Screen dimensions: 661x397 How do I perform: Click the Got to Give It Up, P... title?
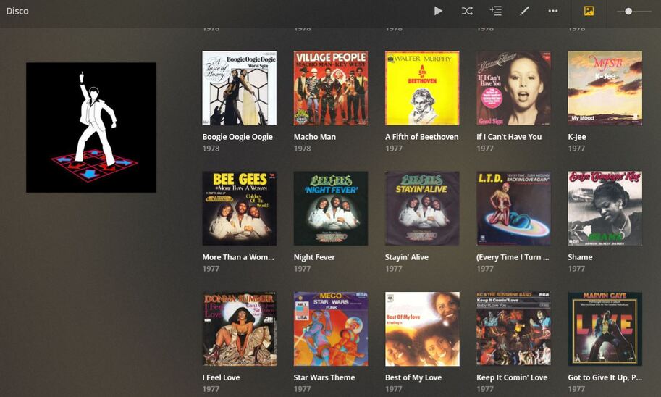pos(605,377)
